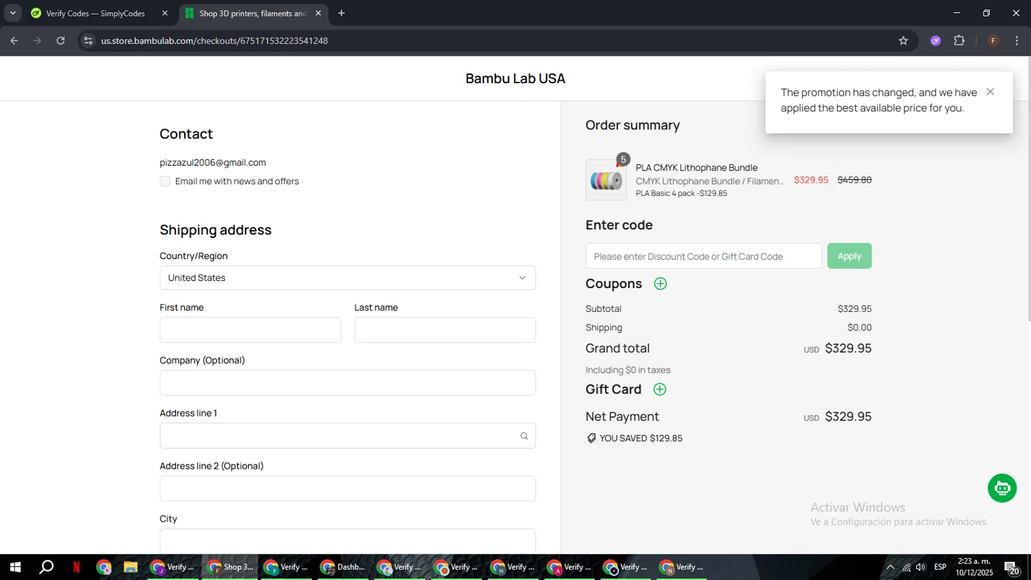Click the PLA CMYK Lithophane Bundle thumbnail
Screen dimensions: 1031x580
[x=606, y=180]
